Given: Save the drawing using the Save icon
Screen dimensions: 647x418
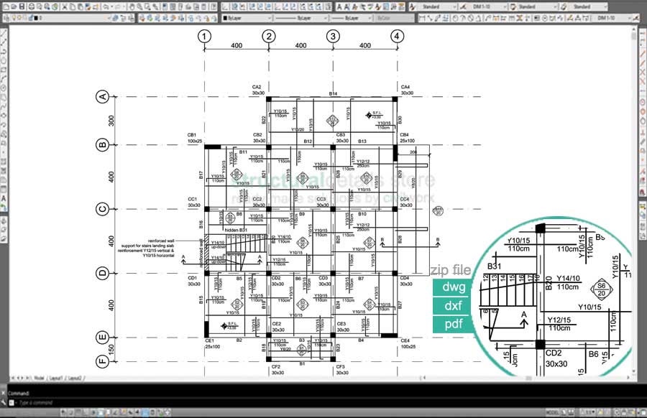Looking at the screenshot, I should tap(22, 6).
